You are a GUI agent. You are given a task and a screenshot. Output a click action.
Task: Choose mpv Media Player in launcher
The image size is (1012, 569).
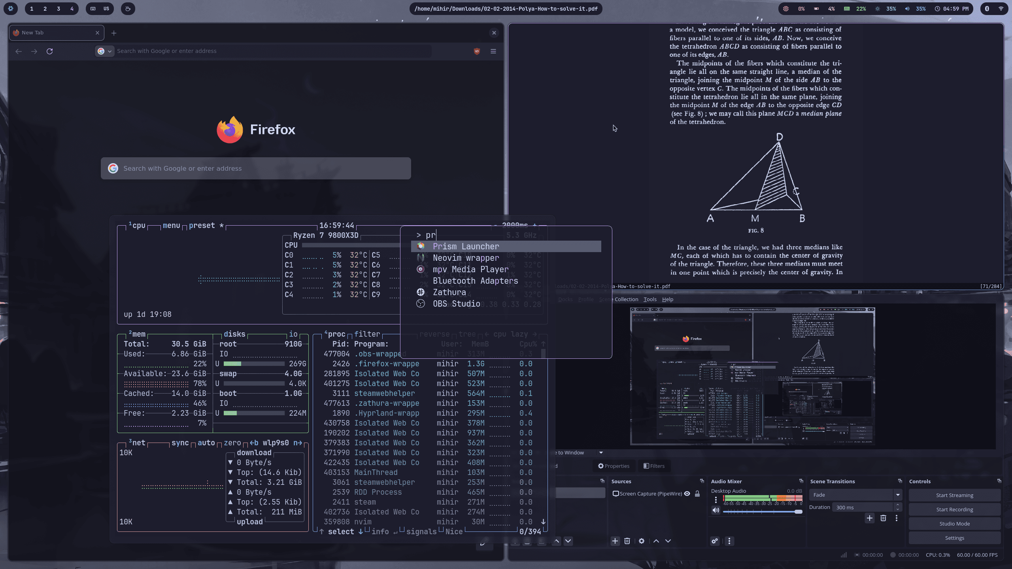[506, 269]
